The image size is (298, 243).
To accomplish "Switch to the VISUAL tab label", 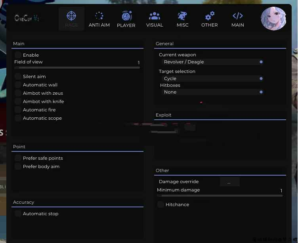I will 155,25.
